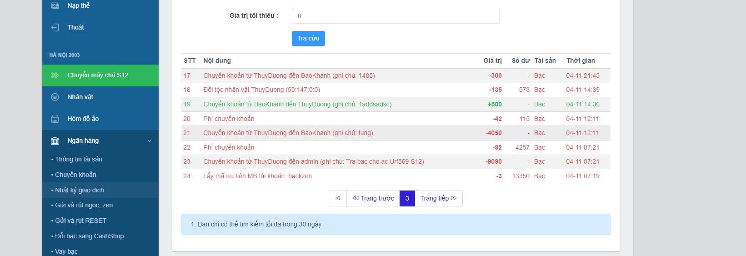Focus the Giá trị tối thiểu input field
The height and width of the screenshot is (256, 746).
(395, 16)
